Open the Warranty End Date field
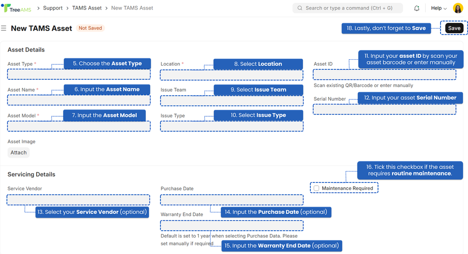This screenshot has height=254, width=468. click(232, 226)
